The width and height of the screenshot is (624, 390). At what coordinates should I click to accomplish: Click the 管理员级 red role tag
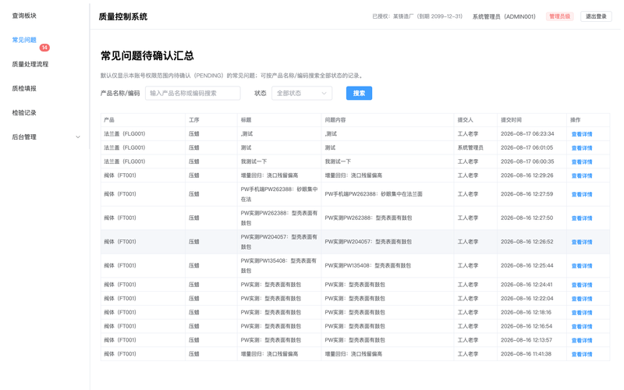click(559, 16)
